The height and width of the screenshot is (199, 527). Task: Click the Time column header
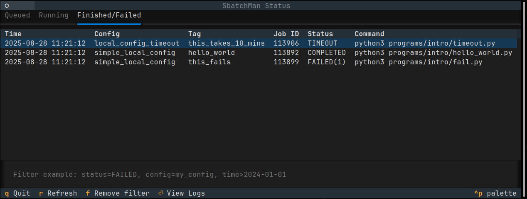[13, 34]
